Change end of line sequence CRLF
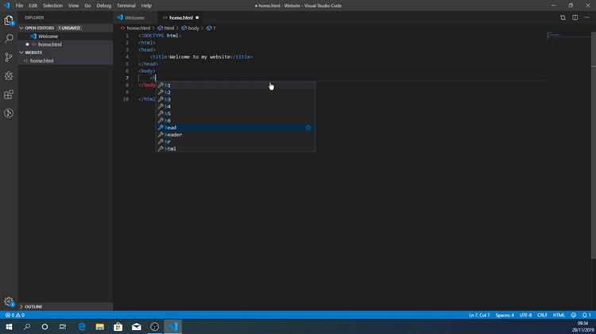 542,315
